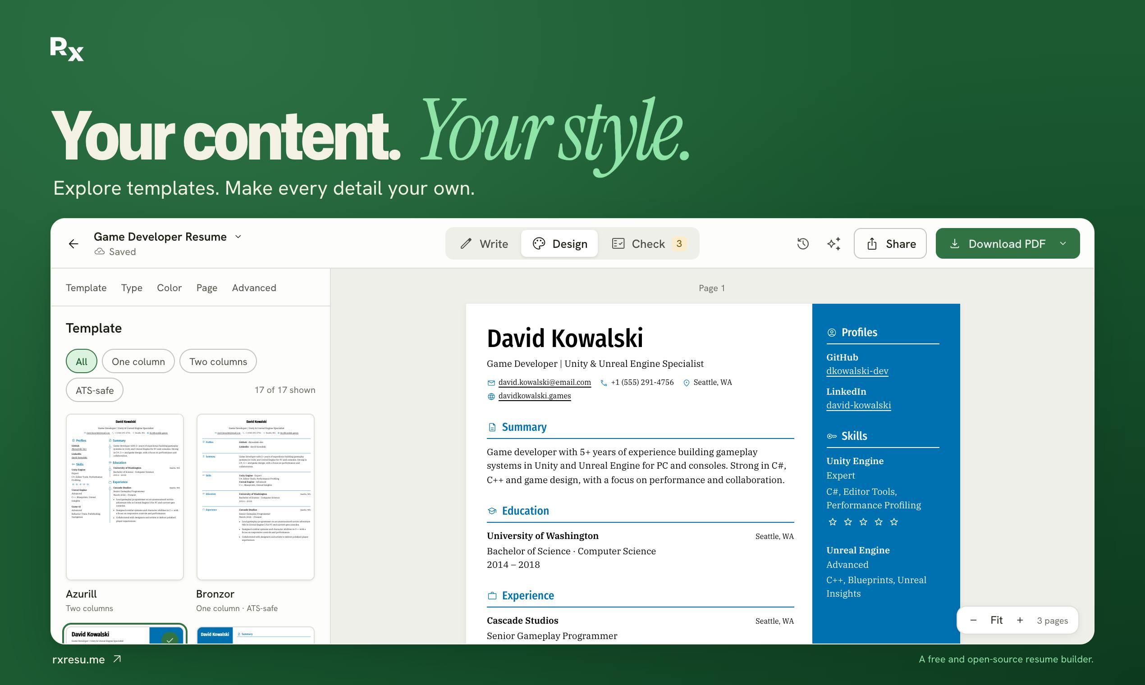The width and height of the screenshot is (1145, 685).
Task: Switch to the Write tab
Action: [x=484, y=244]
